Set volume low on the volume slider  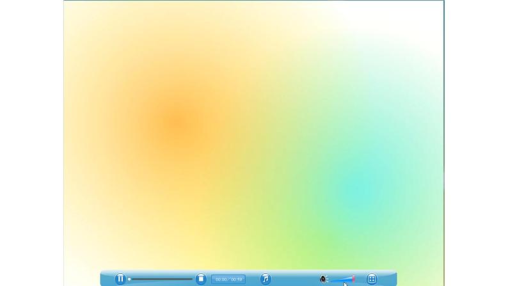(x=334, y=280)
